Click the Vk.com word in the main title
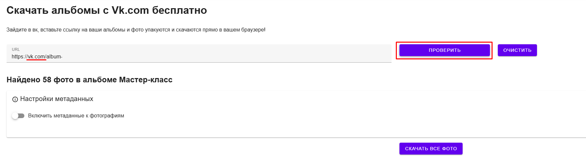This screenshot has height=164, width=586. point(130,10)
